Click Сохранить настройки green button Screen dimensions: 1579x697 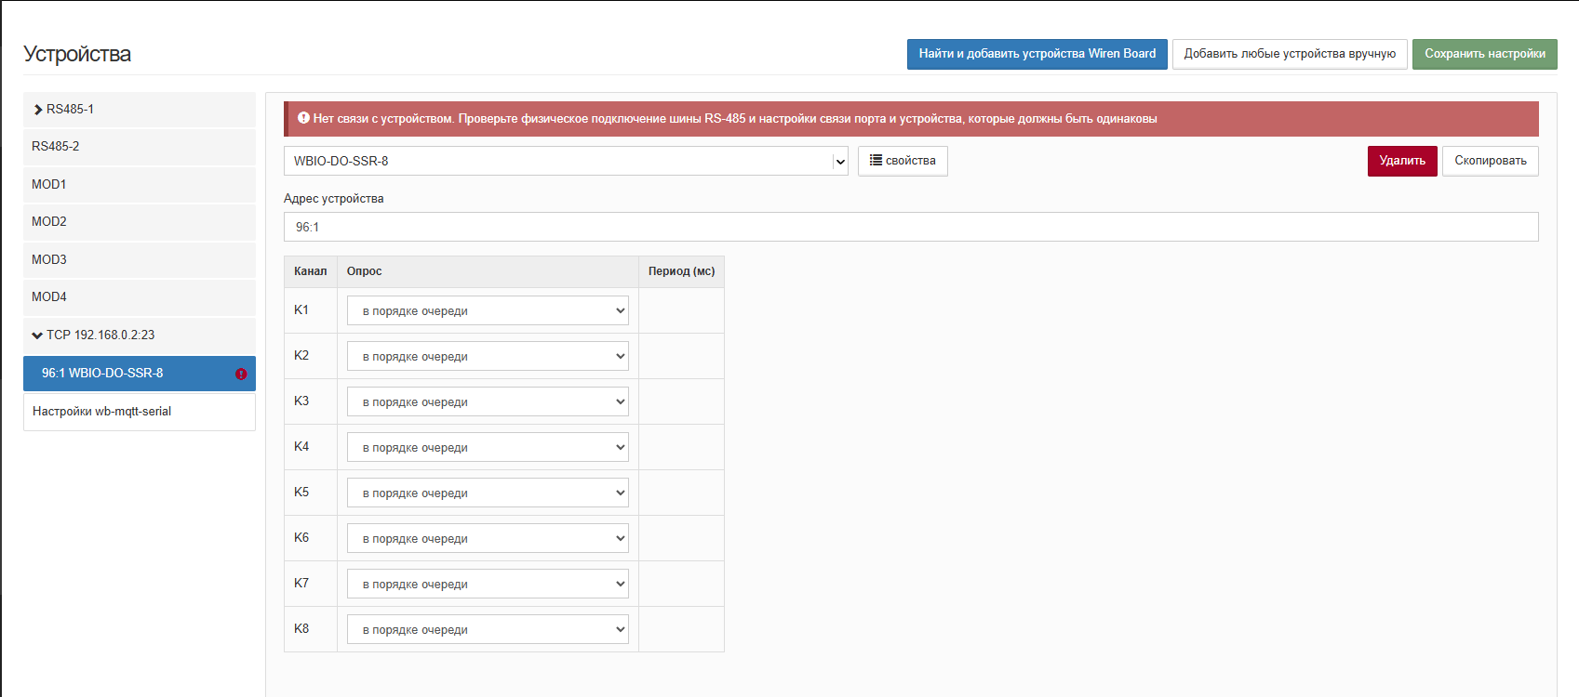tap(1484, 54)
